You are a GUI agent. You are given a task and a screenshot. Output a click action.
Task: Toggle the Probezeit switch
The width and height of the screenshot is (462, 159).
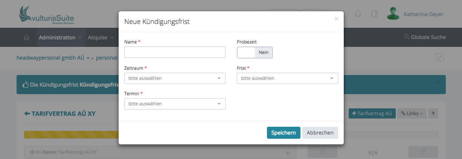coord(255,52)
